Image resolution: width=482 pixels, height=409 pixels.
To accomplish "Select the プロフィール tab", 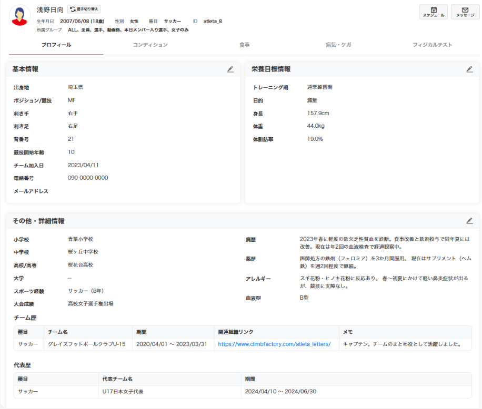I will [x=56, y=45].
